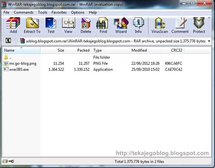Viewport: 215px width, 168px height.
Task: Click the '..' parent folder entry
Action: pyautogui.click(x=10, y=58)
